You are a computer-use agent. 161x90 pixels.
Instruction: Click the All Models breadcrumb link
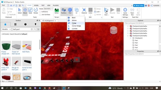click(x=6, y=34)
